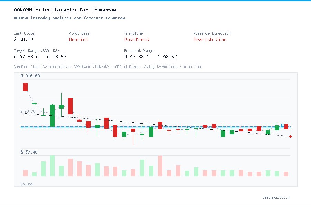Toggle the Downtrend trendline label
This screenshot has height=207, width=311.
point(136,40)
